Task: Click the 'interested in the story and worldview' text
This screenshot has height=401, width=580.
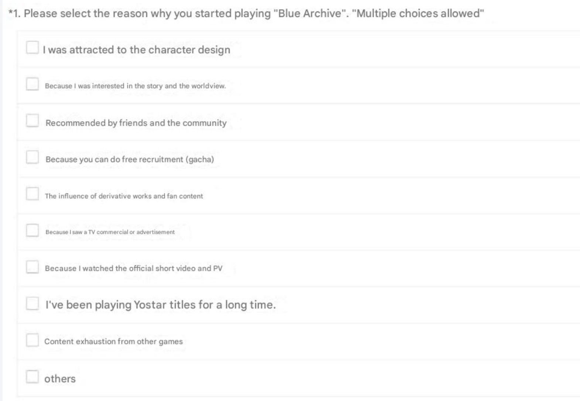Action: [x=135, y=86]
